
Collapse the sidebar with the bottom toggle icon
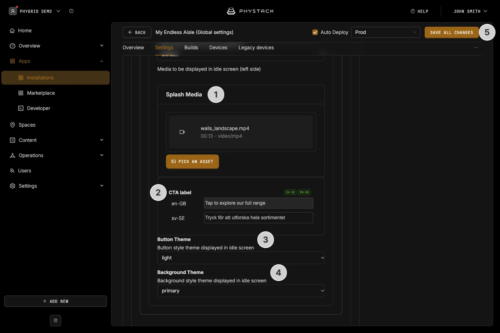pos(56,321)
